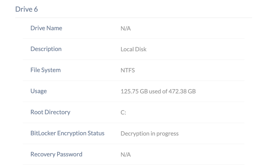Viewport: 267px width, 165px height.
Task: Select the Root Directory label
Action: (50, 112)
